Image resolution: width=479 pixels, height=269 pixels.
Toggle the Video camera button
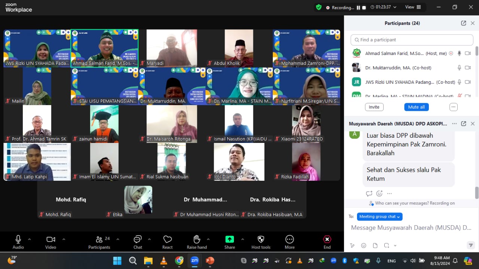(51, 242)
